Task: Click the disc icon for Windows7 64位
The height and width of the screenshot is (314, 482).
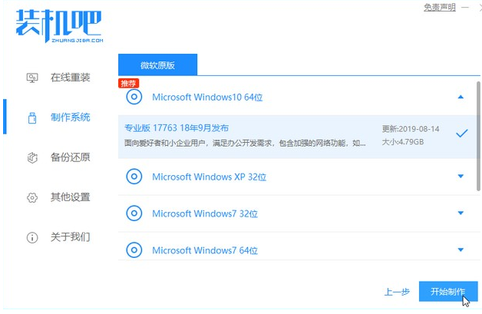Action: click(x=134, y=250)
